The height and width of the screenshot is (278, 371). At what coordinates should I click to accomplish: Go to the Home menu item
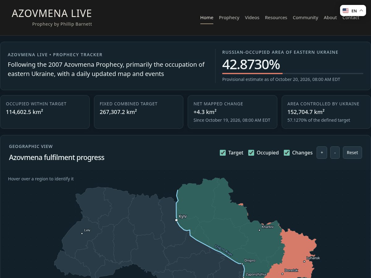coord(207,18)
